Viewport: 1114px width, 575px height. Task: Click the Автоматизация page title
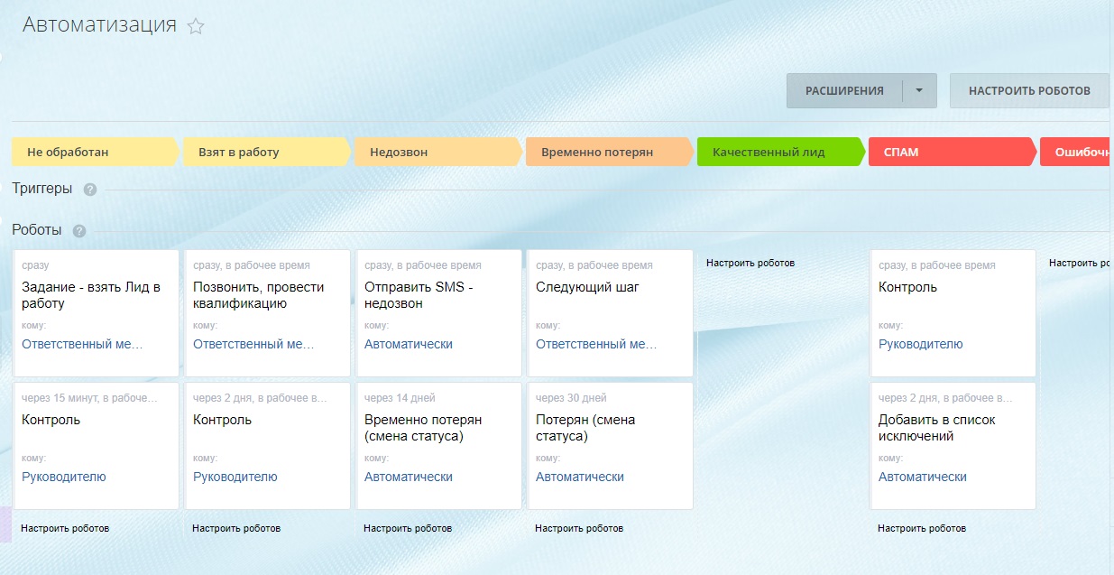[x=99, y=24]
